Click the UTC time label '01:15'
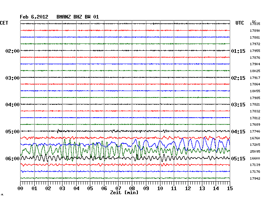Screen dimensions: 262x199 coord(238,51)
